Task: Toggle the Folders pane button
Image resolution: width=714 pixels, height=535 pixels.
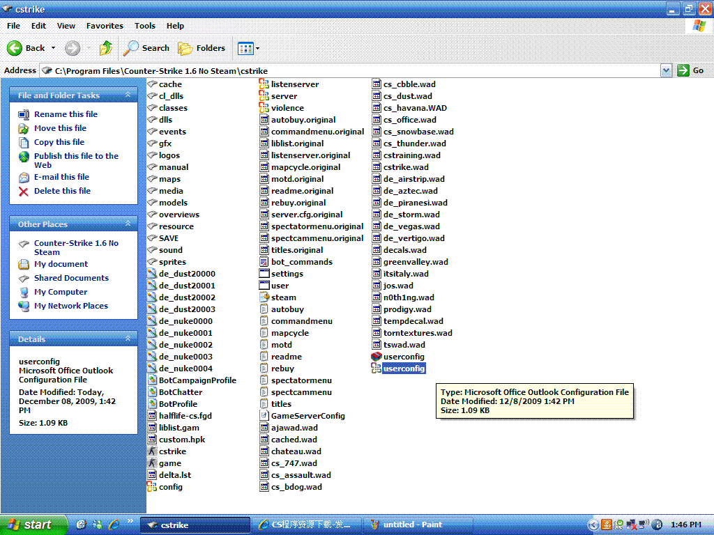Action: [202, 48]
